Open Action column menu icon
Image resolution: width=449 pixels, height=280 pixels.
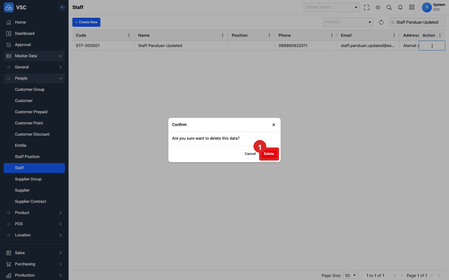(x=440, y=35)
